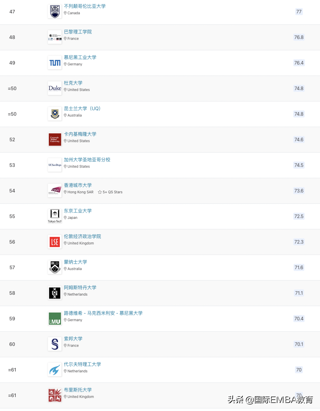Image resolution: width=320 pixels, height=411 pixels.
Task: Click the 76.8 score for 巴黎理工学院
Action: tap(299, 37)
